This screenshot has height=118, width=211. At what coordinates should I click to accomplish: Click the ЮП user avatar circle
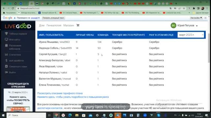(x=173, y=26)
